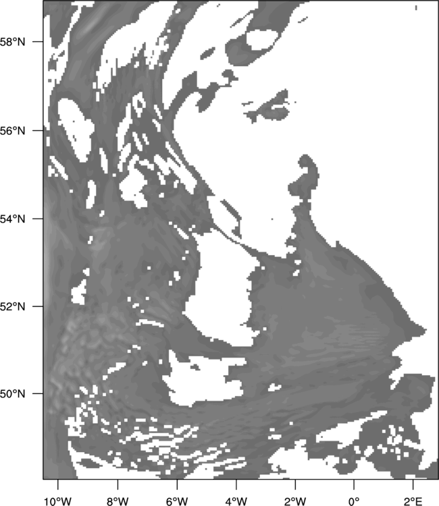
Task: Click the 10°W longitude label
Action: coord(58,501)
